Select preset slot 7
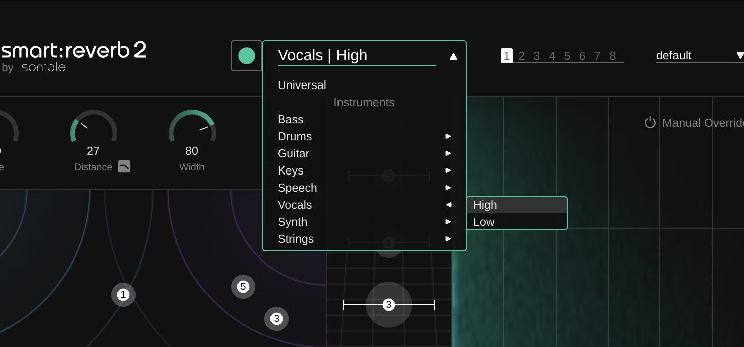 (x=597, y=56)
